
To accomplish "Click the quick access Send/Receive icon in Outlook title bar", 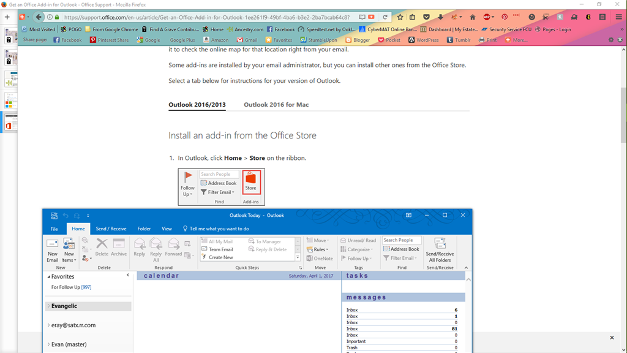I will click(x=54, y=216).
